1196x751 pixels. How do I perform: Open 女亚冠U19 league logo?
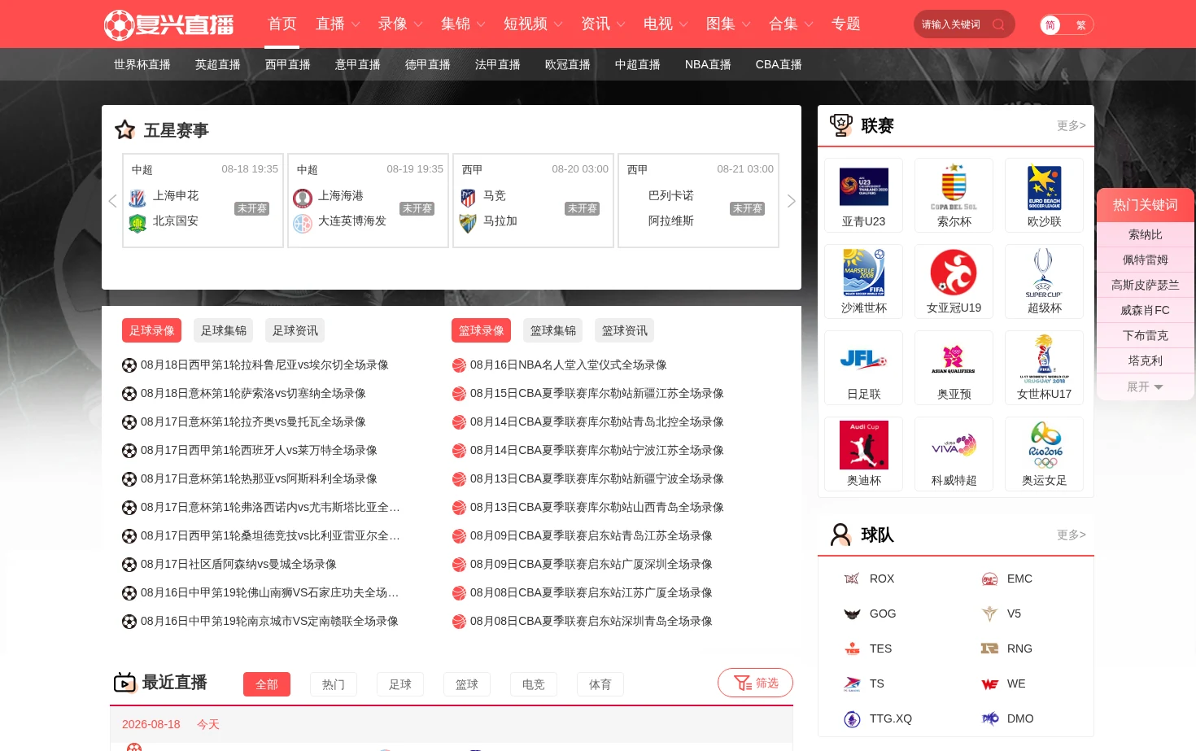pos(954,272)
